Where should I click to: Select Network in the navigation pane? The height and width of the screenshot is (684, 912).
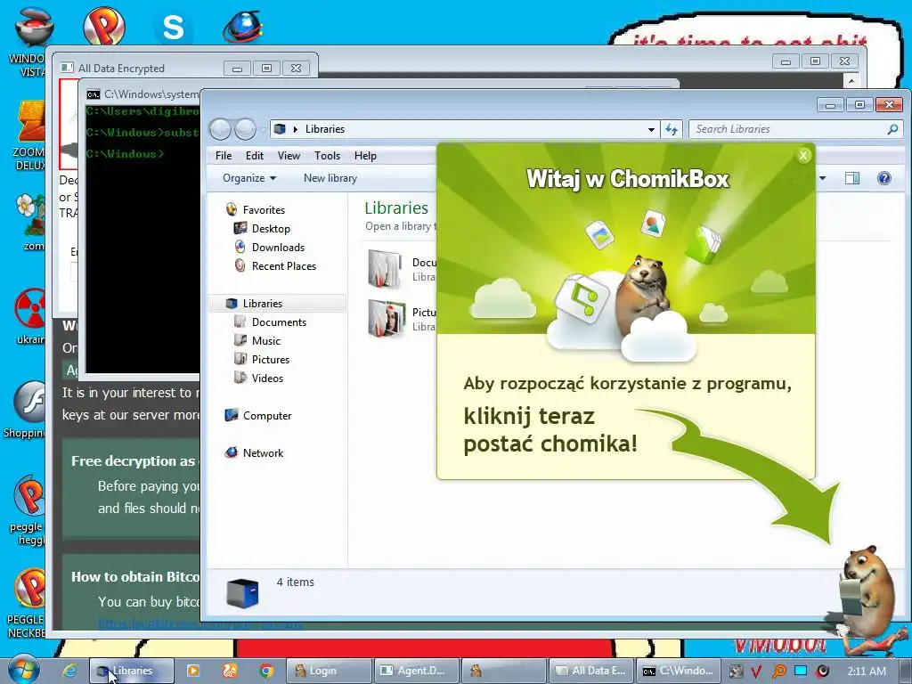click(263, 453)
